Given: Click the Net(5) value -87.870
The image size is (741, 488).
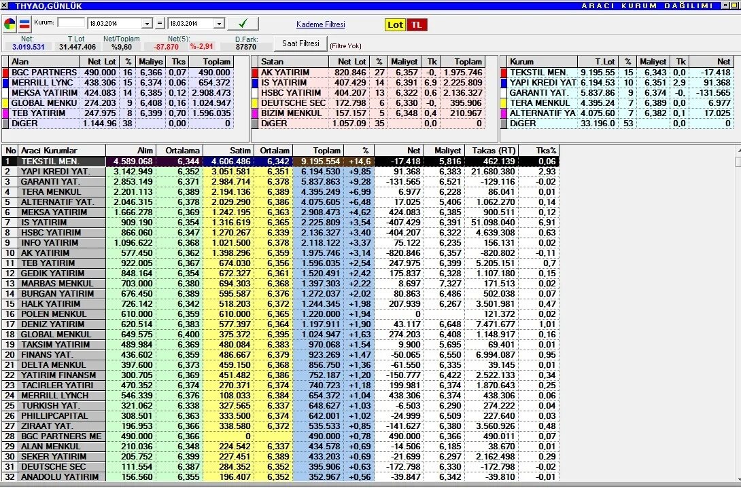Looking at the screenshot, I should [166, 47].
